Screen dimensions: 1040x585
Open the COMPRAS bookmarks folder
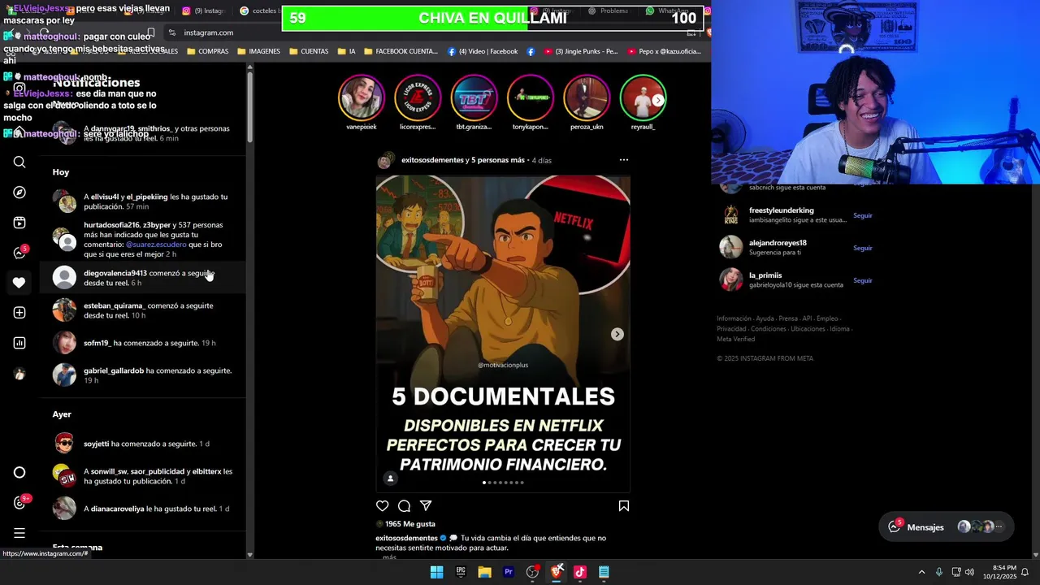[207, 51]
